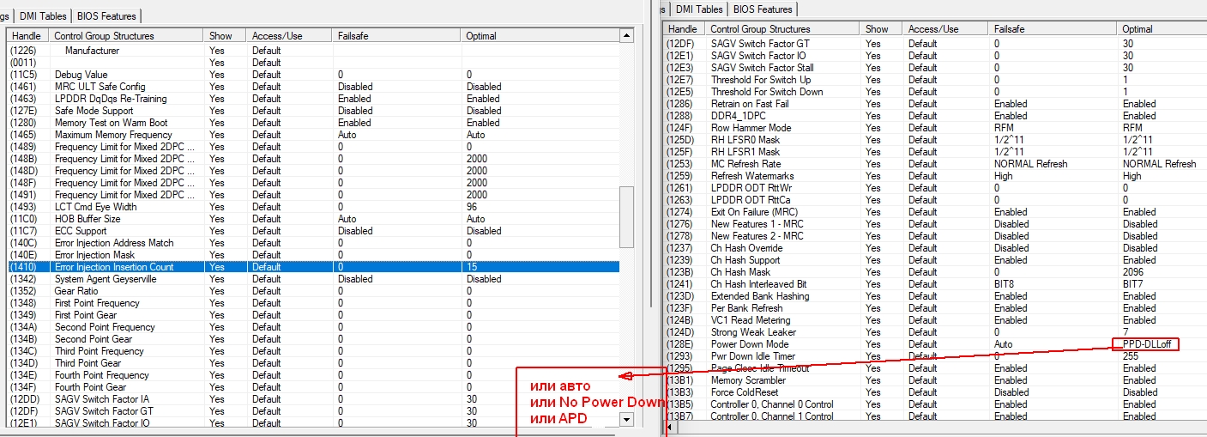
Task: Select the Memory Scrambler row
Action: 935,380
